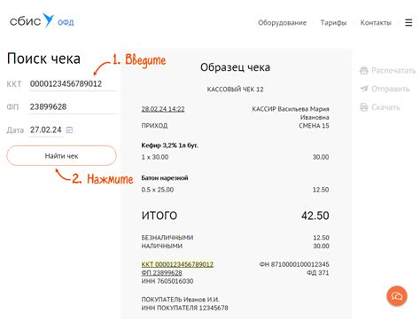
Task: Click the SBIS OFD logo
Action: tap(42, 20)
